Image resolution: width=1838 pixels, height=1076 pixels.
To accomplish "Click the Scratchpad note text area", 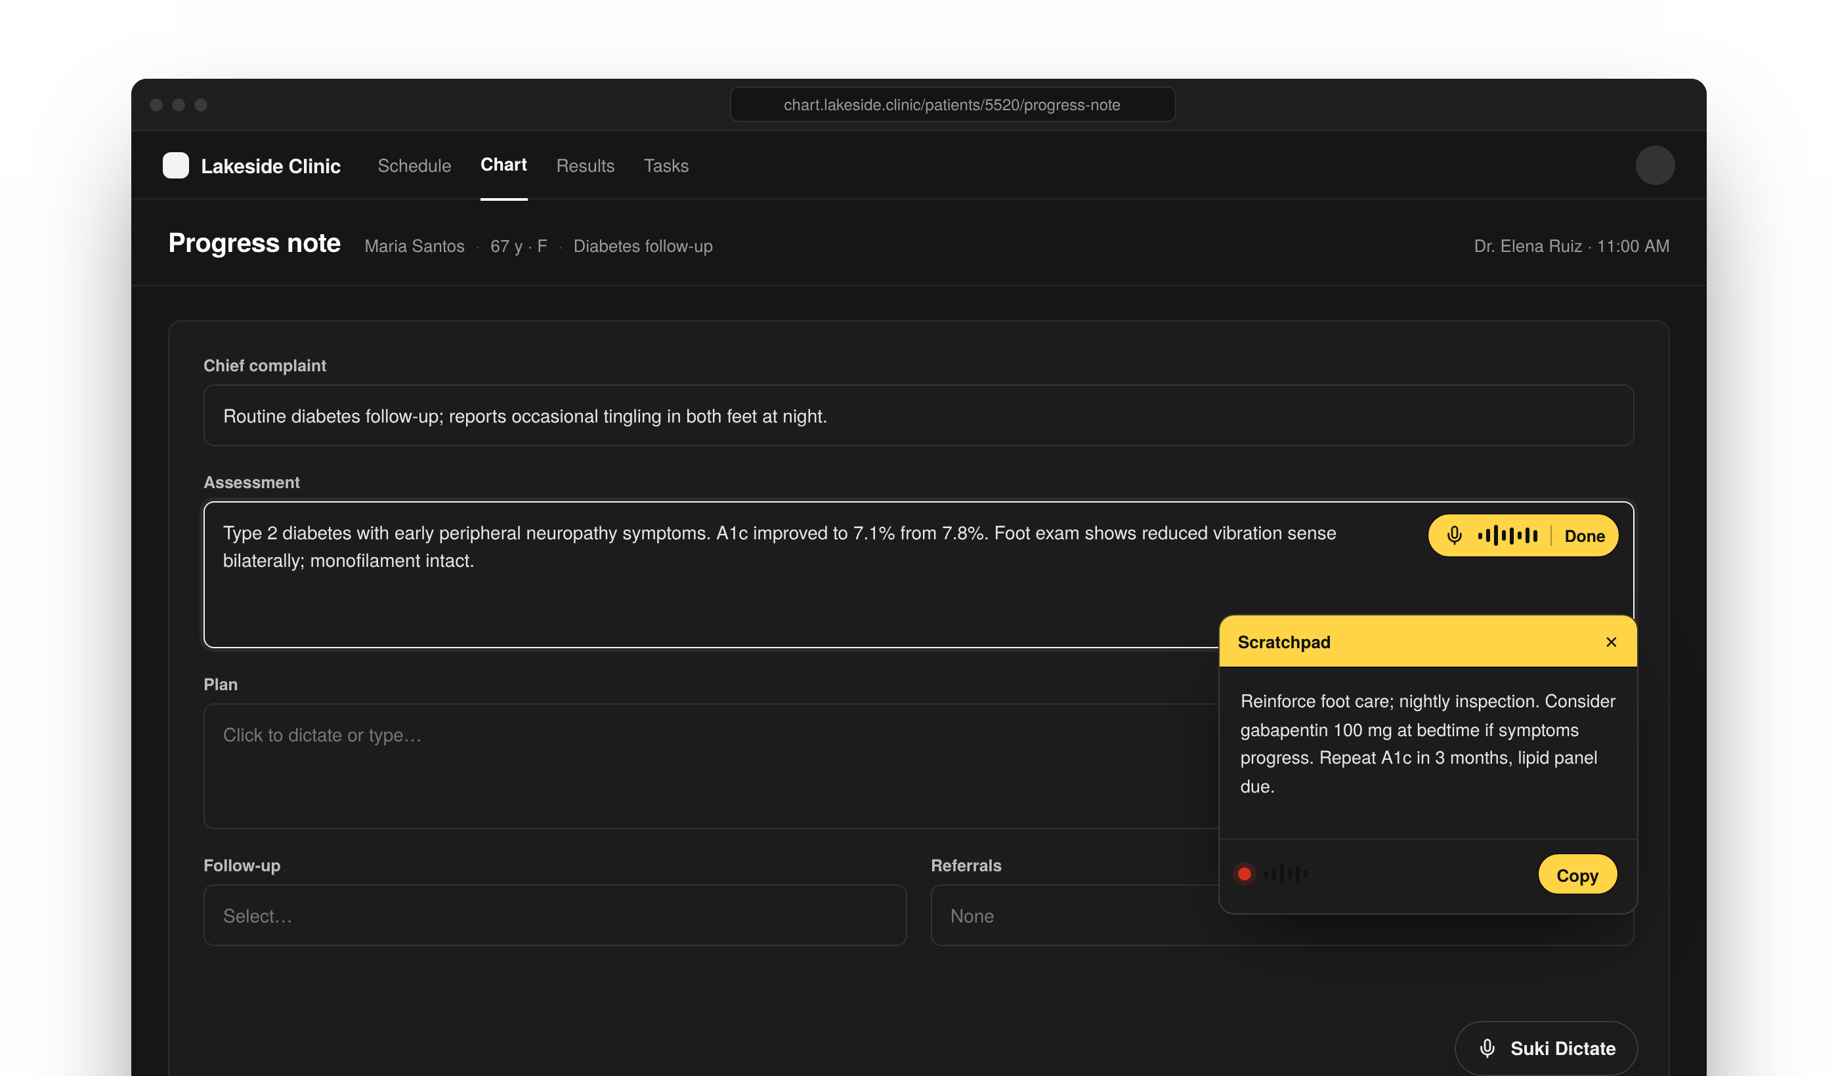I will 1427,753.
